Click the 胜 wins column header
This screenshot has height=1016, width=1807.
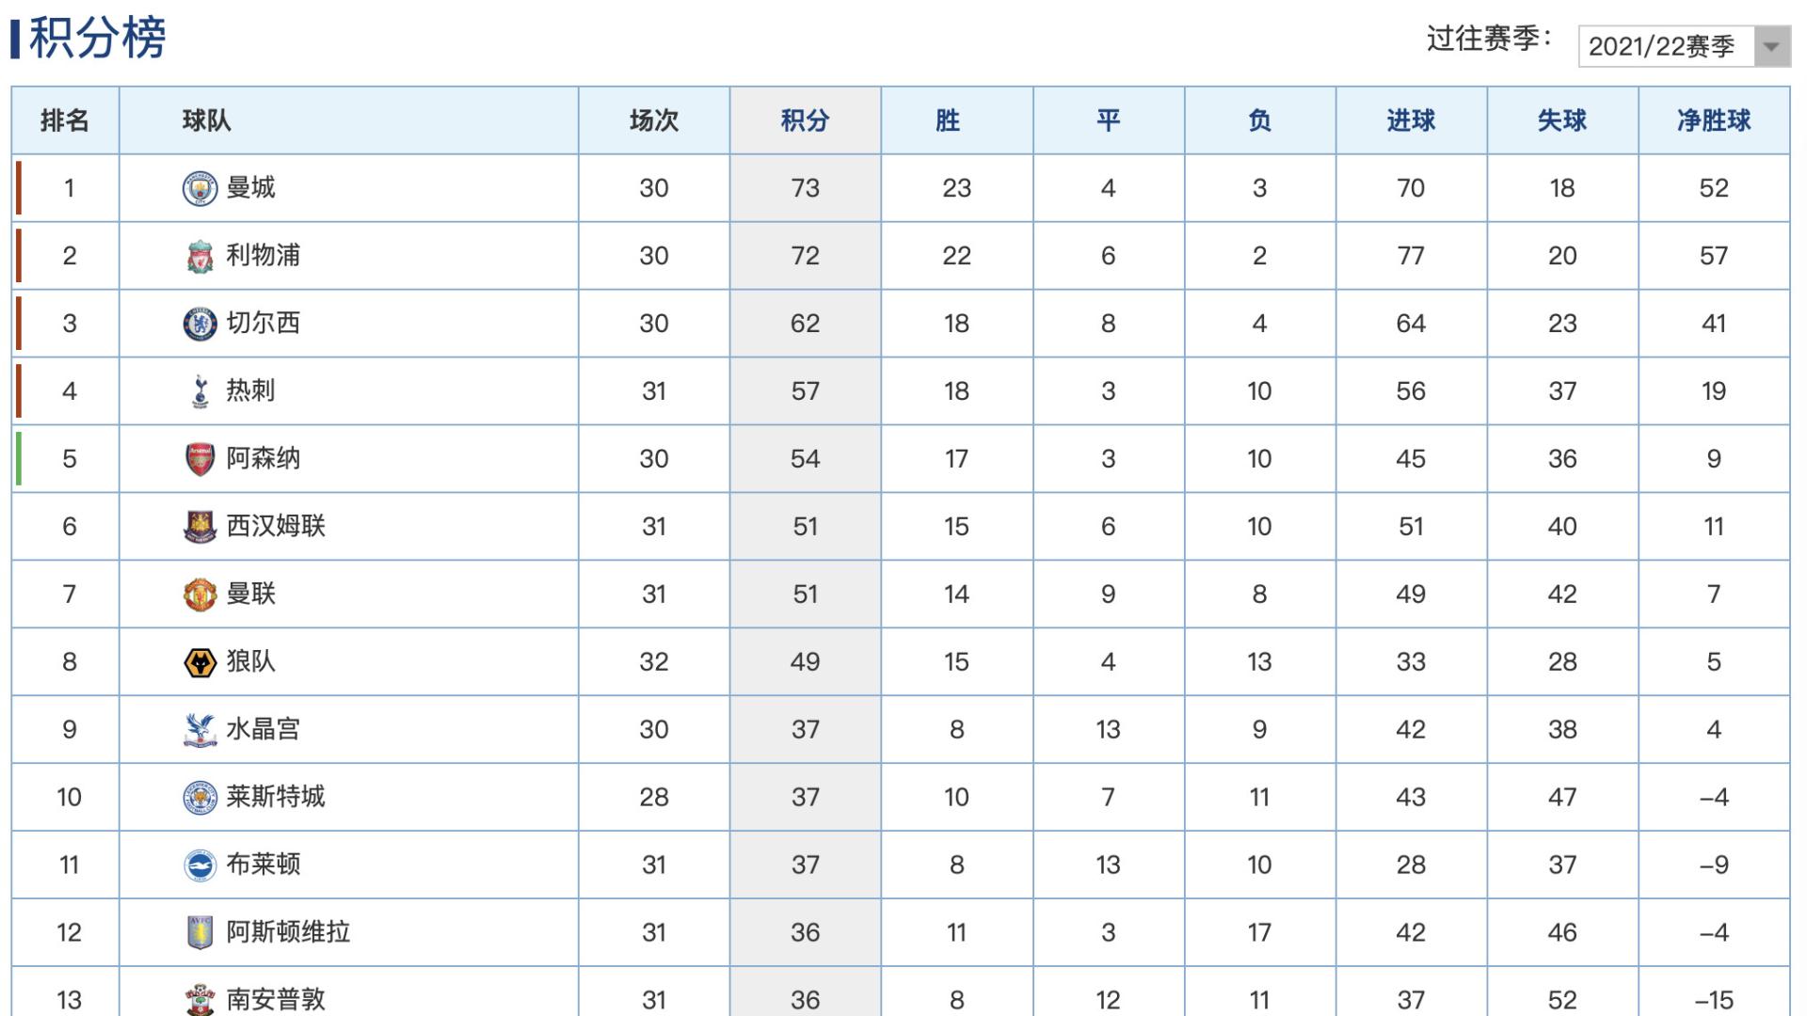(948, 120)
